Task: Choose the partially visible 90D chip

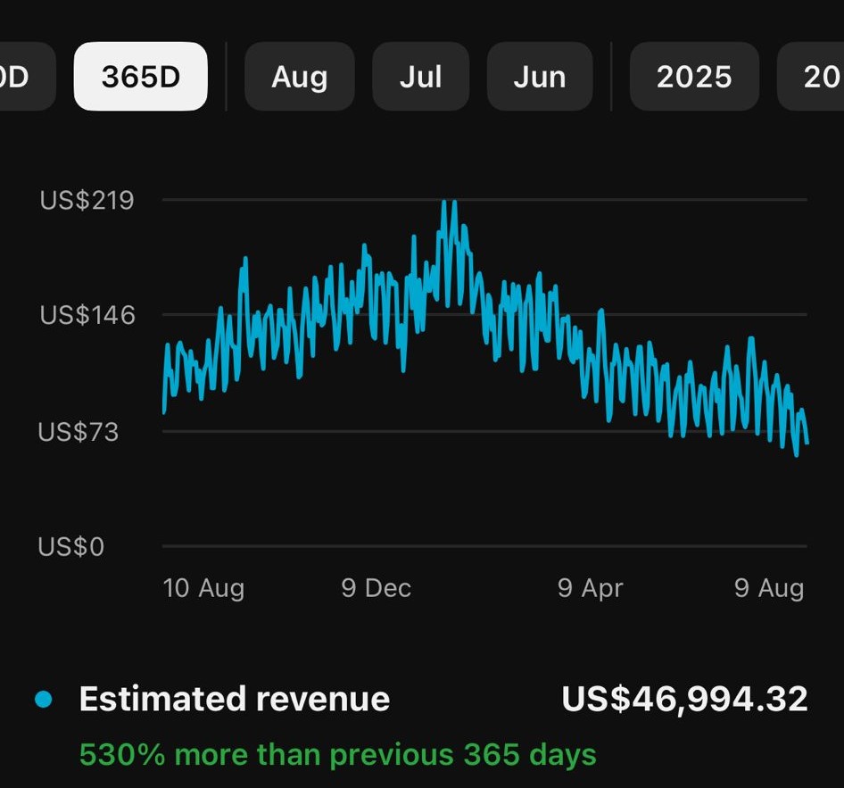Action: (18, 77)
